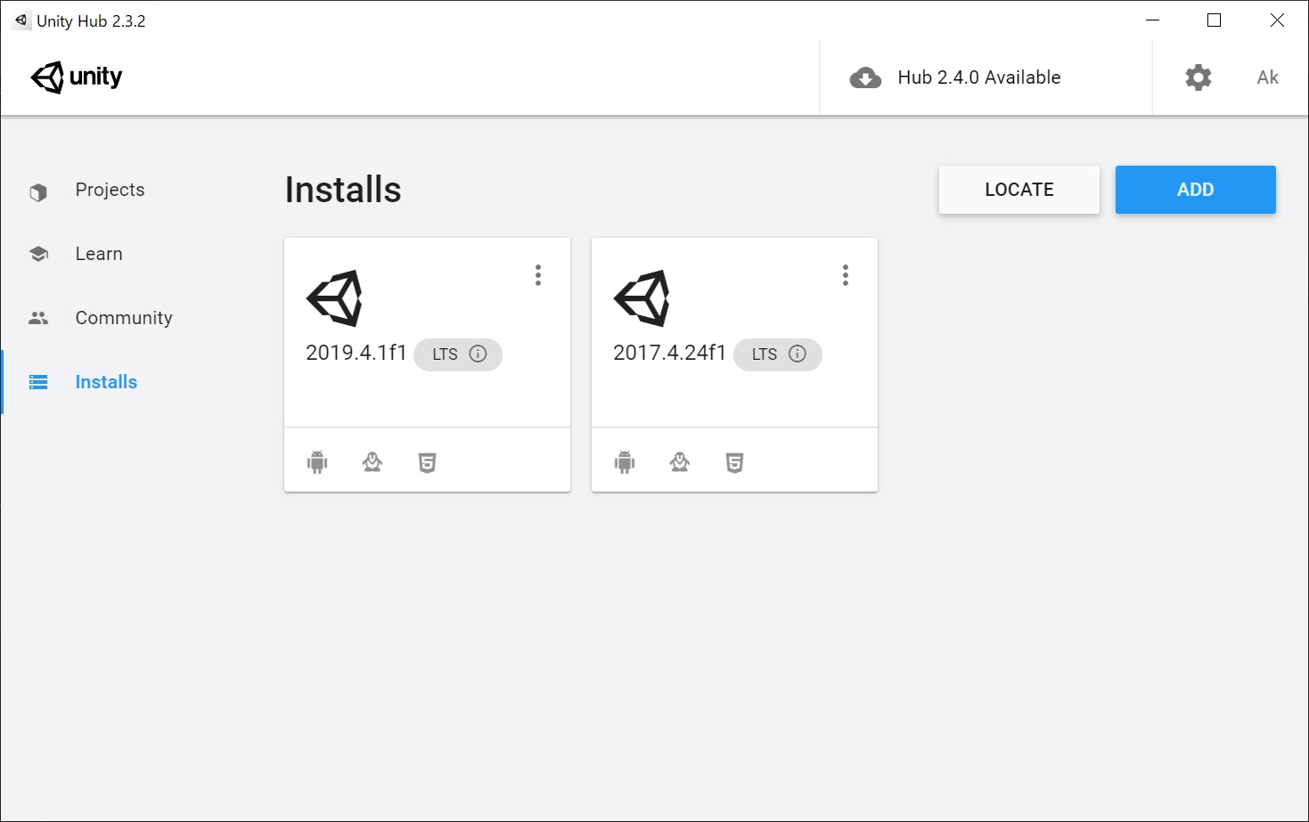1309x822 pixels.
Task: Click the Linux module icon for 2017.4.24f1
Action: tap(680, 461)
